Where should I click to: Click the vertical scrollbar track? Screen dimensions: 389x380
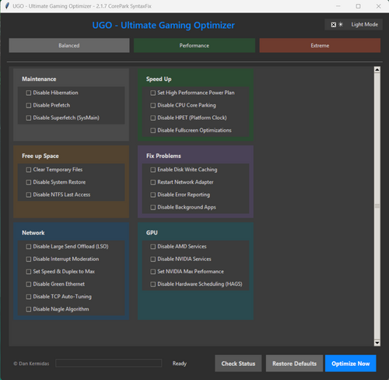point(377,206)
